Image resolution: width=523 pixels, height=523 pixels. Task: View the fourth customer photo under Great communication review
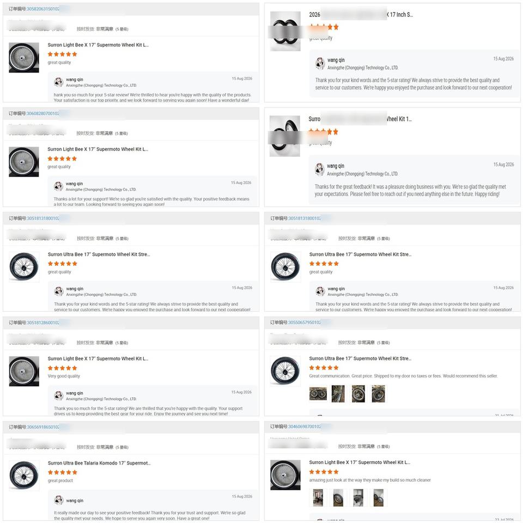tap(378, 393)
